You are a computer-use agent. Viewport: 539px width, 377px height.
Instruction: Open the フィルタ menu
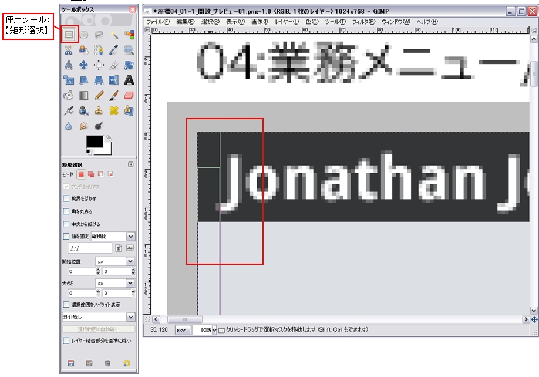tap(363, 22)
